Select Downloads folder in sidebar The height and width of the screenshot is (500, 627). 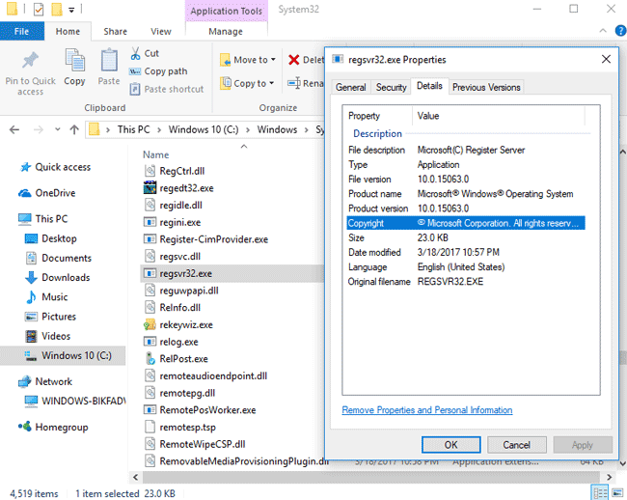(x=66, y=278)
